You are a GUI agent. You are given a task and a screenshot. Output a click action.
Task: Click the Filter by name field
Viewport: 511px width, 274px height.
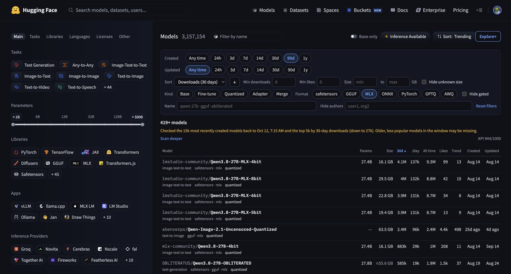point(247,37)
